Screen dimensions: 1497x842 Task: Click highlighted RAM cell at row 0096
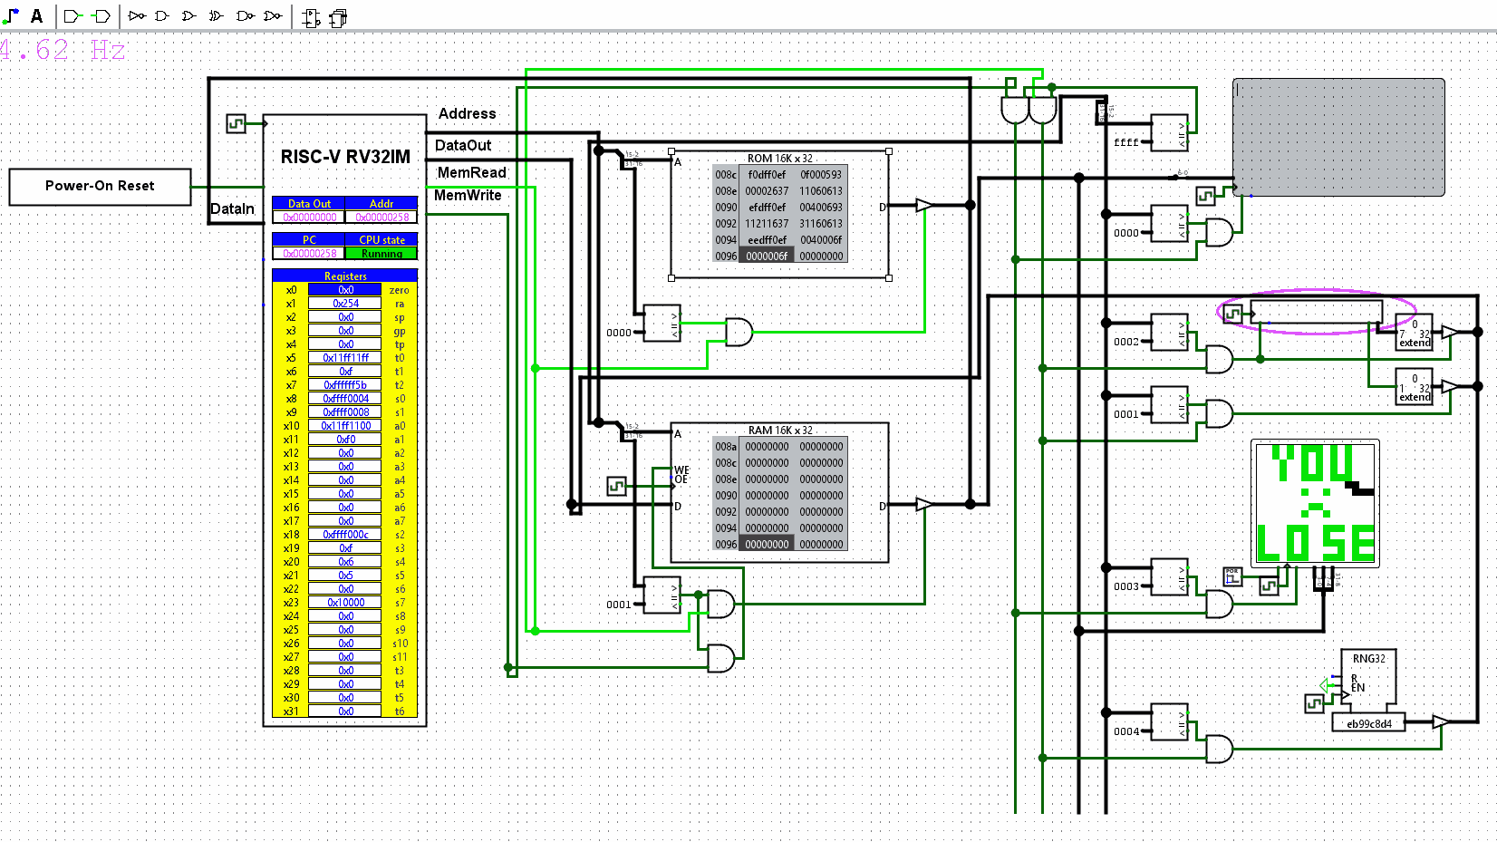click(767, 545)
